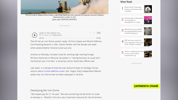Open the missile-defense issues link
Image resolution: width=178 pixels, height=100 pixels.
54,71
